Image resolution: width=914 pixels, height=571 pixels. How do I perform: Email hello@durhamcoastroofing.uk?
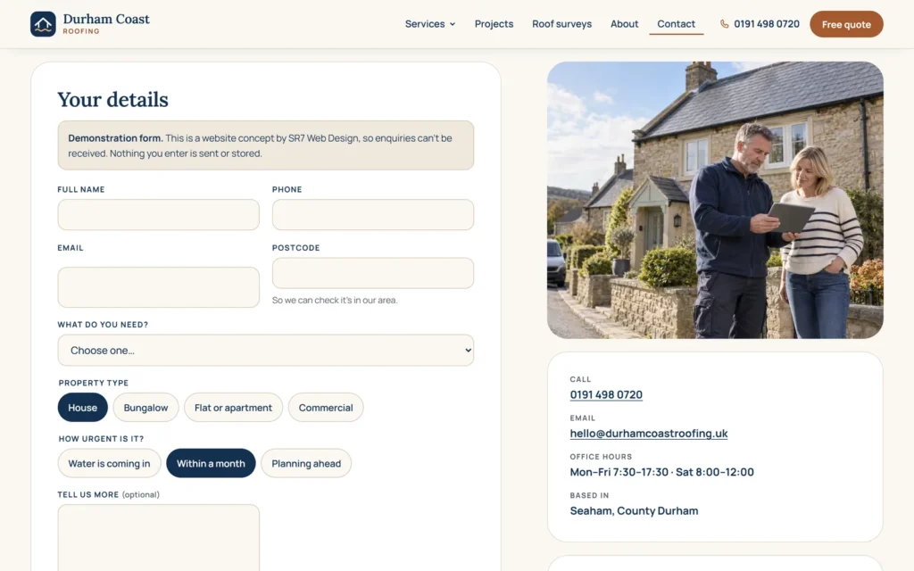tap(649, 434)
